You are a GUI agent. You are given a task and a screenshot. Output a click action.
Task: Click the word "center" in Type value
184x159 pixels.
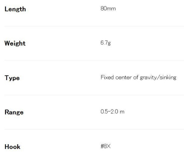click(124, 77)
